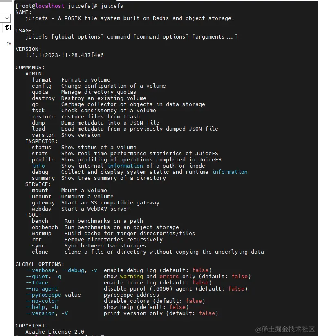This screenshot has width=318, height=336.
Task: Click the watermark text at the bottom right
Action: (x=285, y=329)
